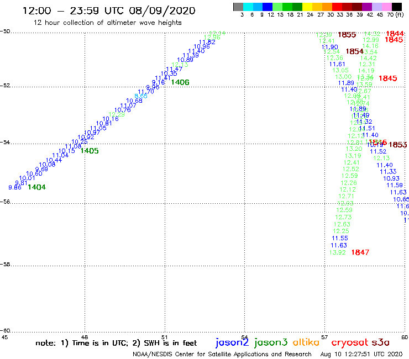Click the wave height value 11.55
The width and height of the screenshot is (409, 359).
(x=340, y=238)
